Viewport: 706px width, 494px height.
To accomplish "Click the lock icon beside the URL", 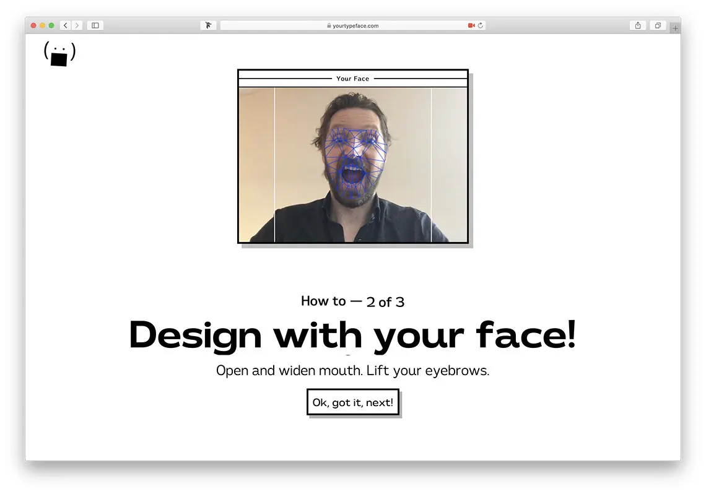I will [329, 26].
